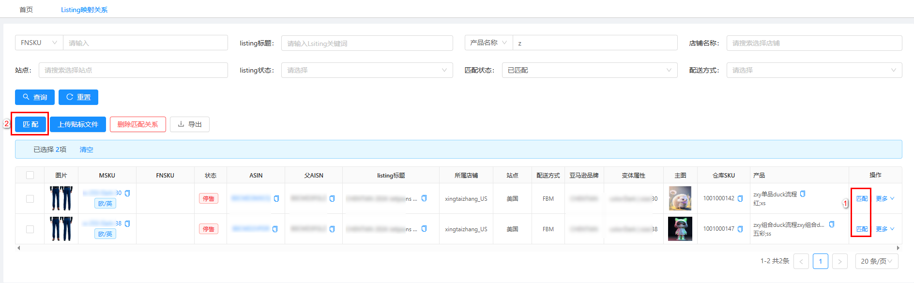The image size is (914, 283).
Task: Copy product name zxy单品duck流程
Action: click(x=803, y=194)
